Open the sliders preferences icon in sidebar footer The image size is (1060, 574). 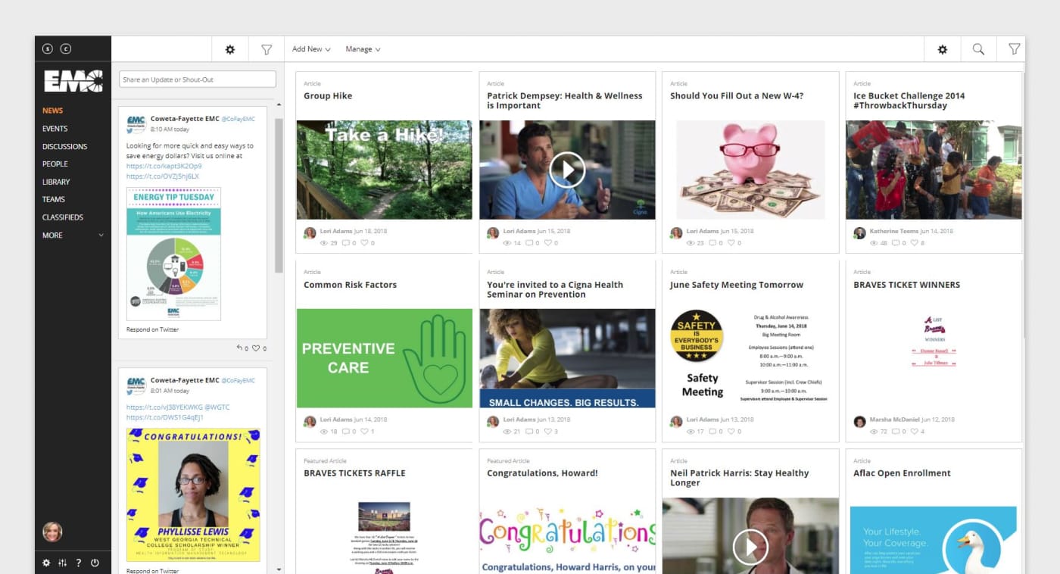tap(62, 563)
